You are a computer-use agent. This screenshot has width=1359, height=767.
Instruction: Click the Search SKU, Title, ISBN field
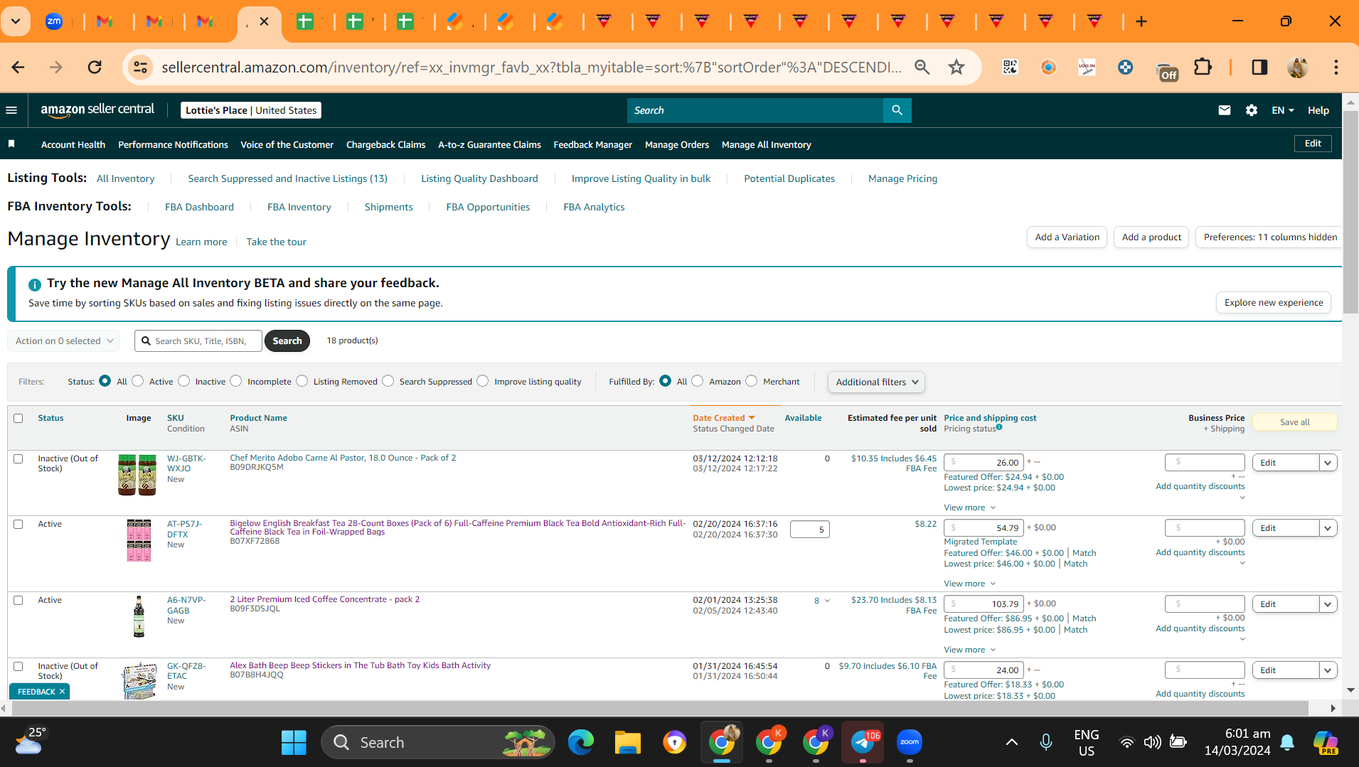198,341
